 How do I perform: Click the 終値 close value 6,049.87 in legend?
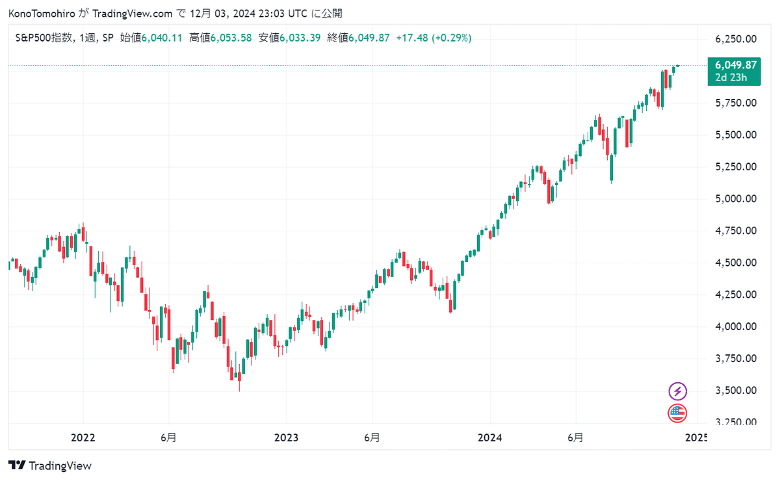pos(369,38)
